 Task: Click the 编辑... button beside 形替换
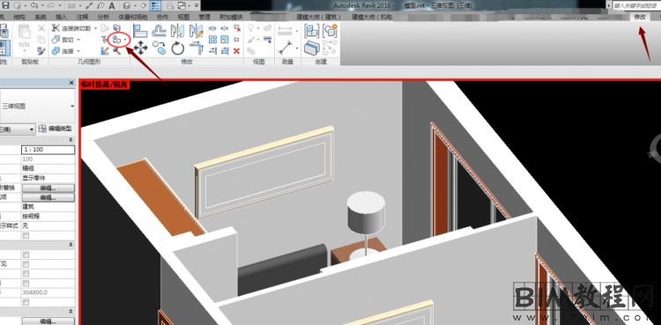tap(48, 188)
